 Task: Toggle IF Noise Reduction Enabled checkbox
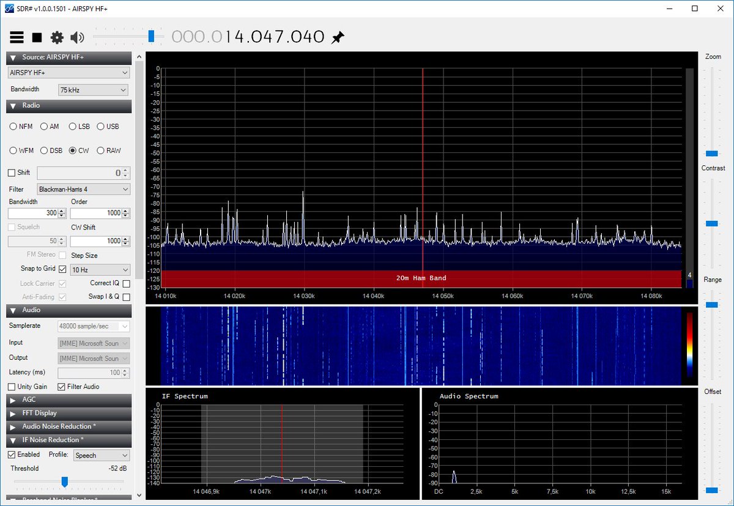click(12, 455)
